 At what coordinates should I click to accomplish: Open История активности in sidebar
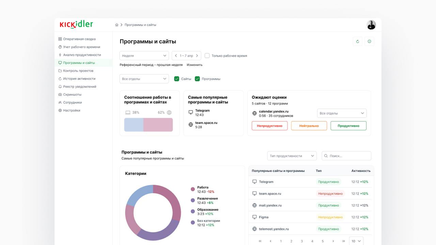pyautogui.click(x=83, y=79)
